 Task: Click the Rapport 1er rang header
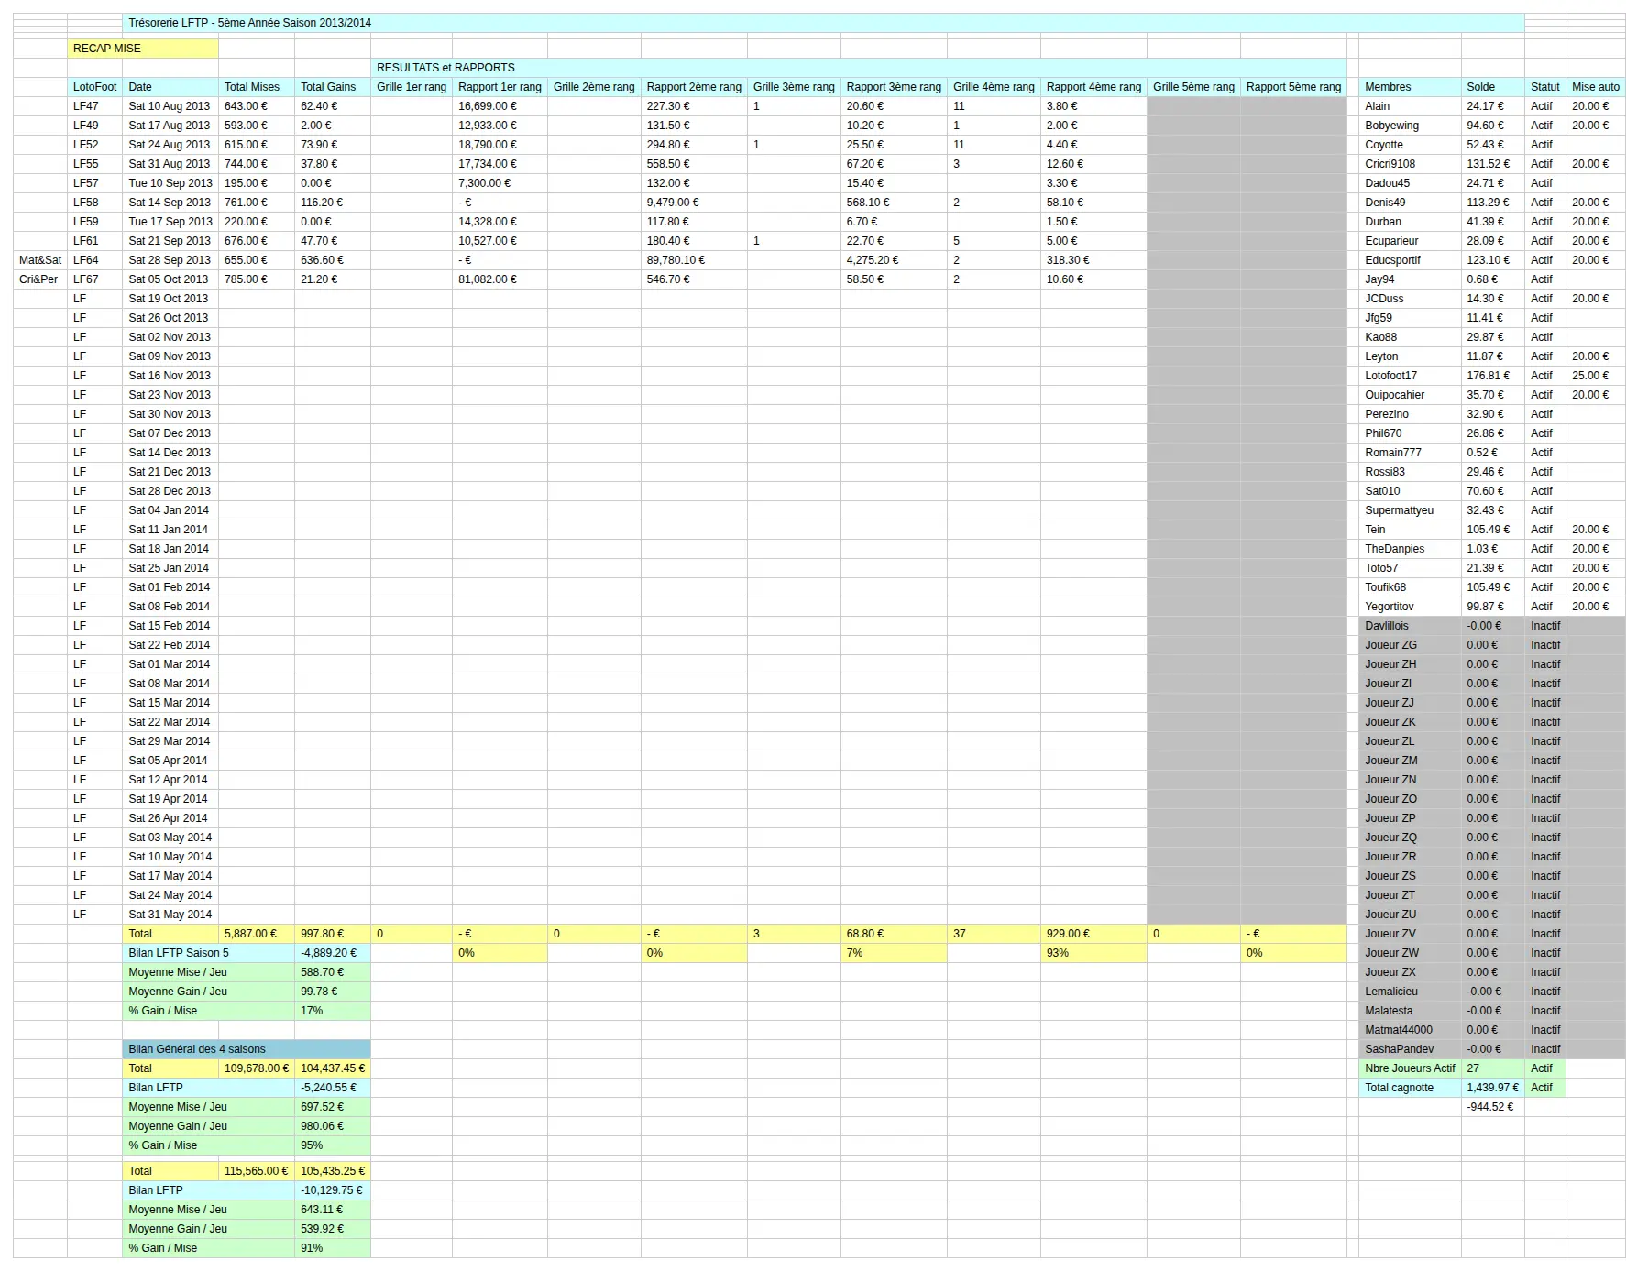pos(500,87)
